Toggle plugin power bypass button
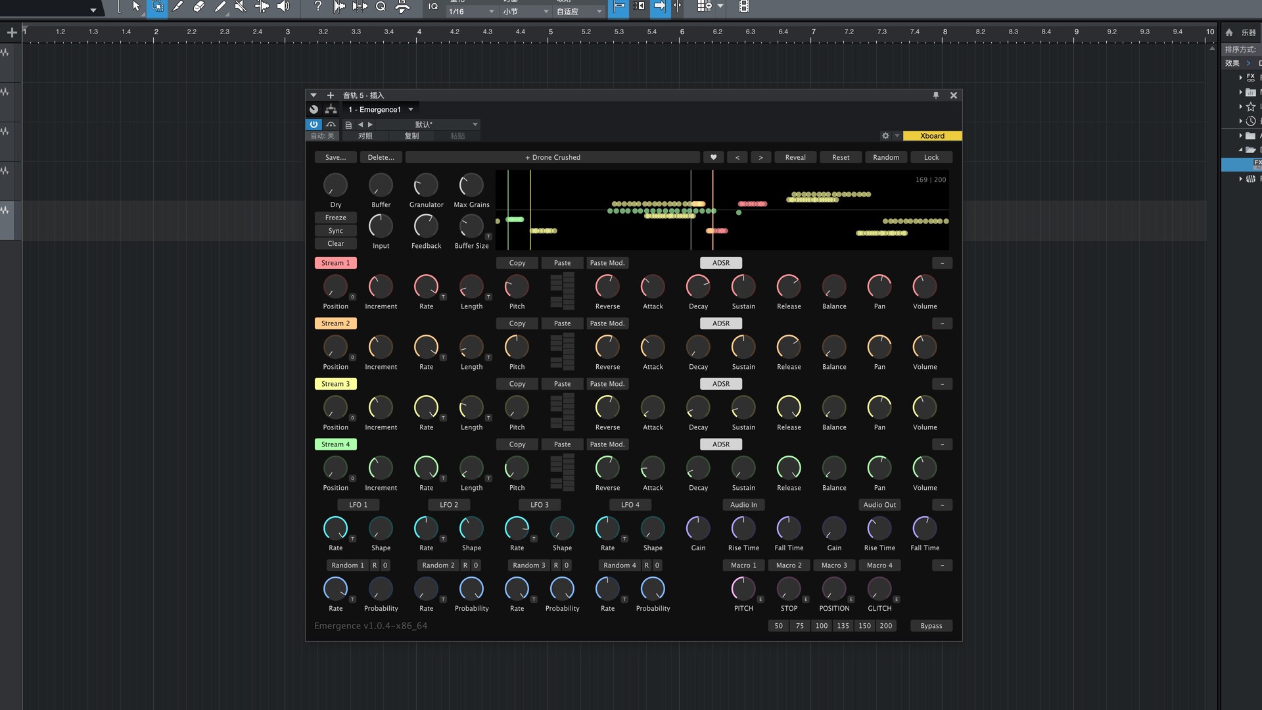Screen dimensions: 1262x710 click(314, 124)
